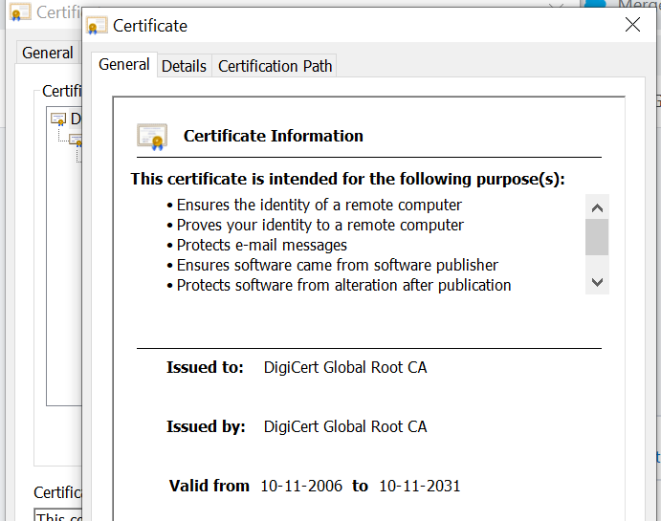
Task: Click 'Ensures software came from software publisher'
Action: [x=338, y=266]
